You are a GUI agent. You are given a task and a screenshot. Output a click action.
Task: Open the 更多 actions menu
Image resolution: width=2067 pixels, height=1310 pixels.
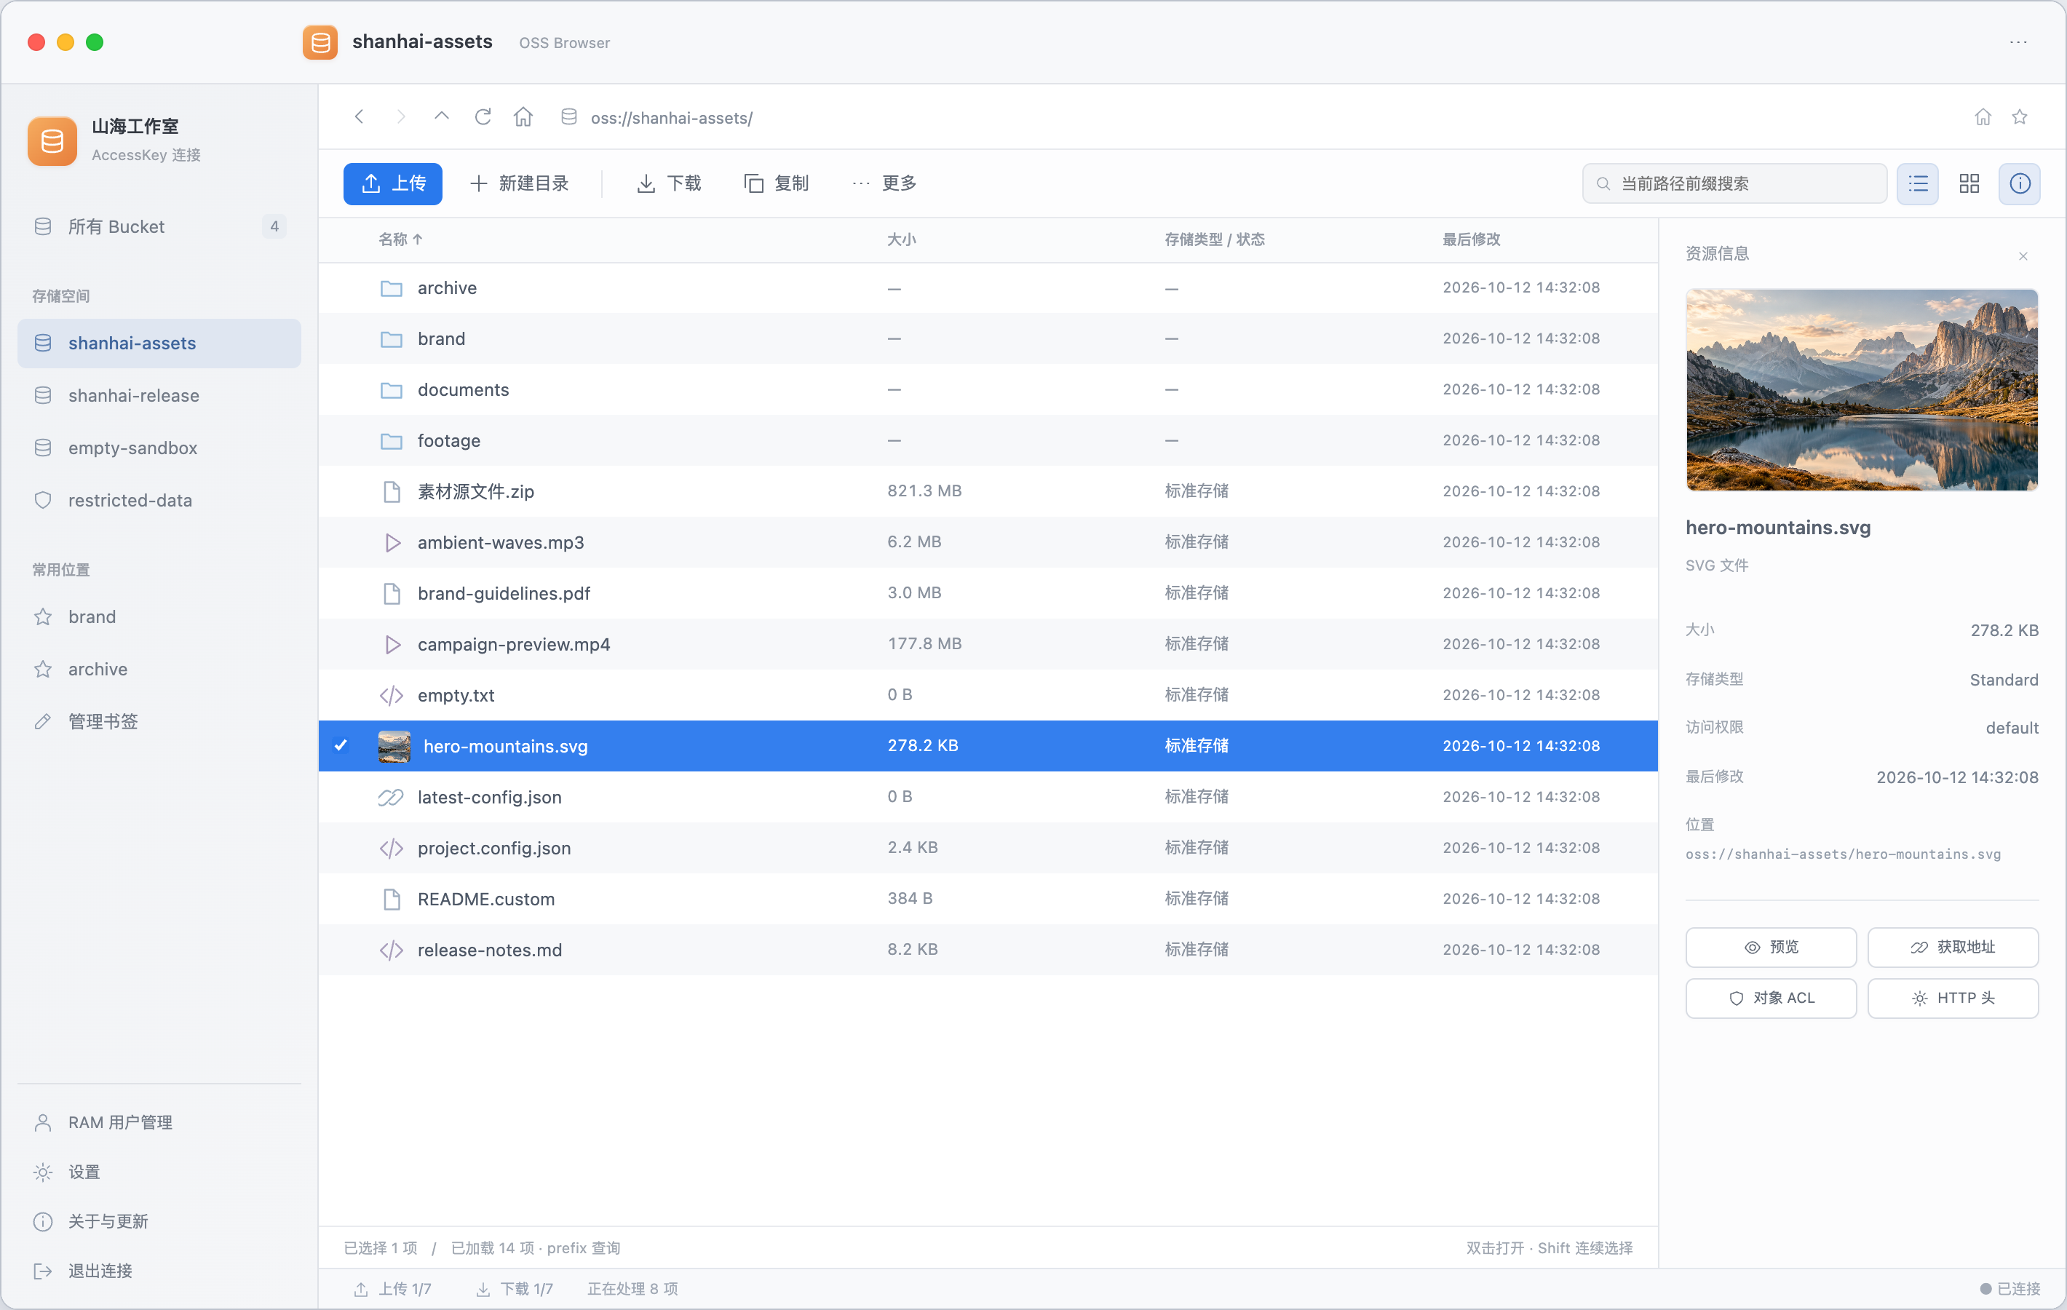click(x=884, y=183)
